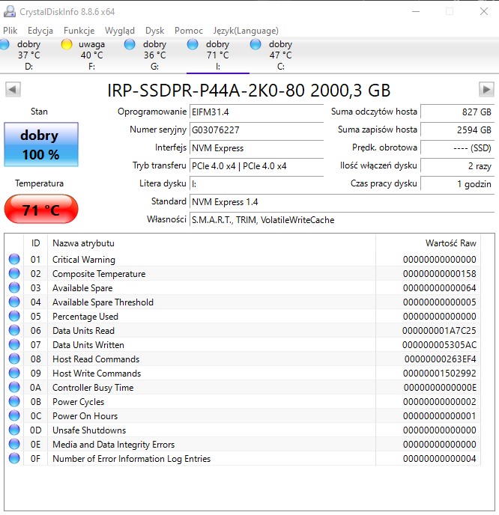
Task: Click status dot for Data Units Written row
Action: (14, 344)
